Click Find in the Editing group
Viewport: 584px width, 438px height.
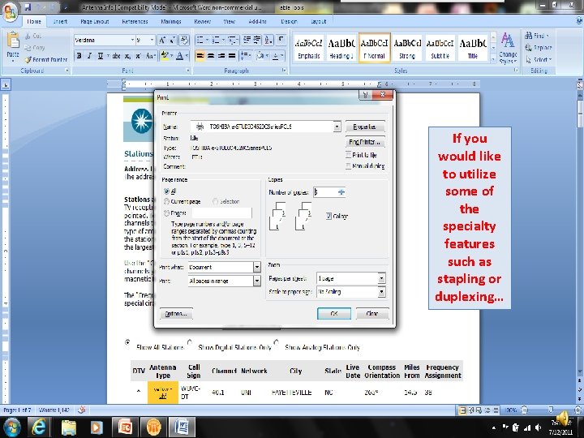537,36
